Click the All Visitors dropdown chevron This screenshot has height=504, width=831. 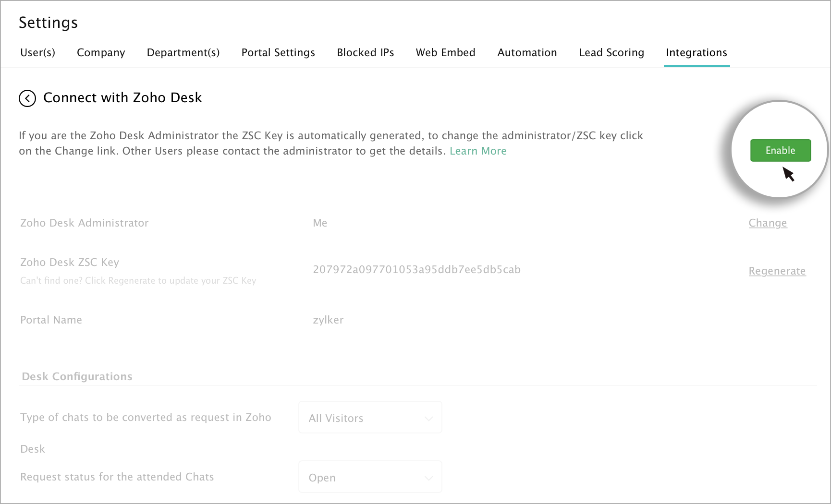click(428, 419)
